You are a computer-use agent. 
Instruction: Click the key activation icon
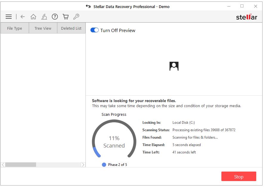[76, 17]
